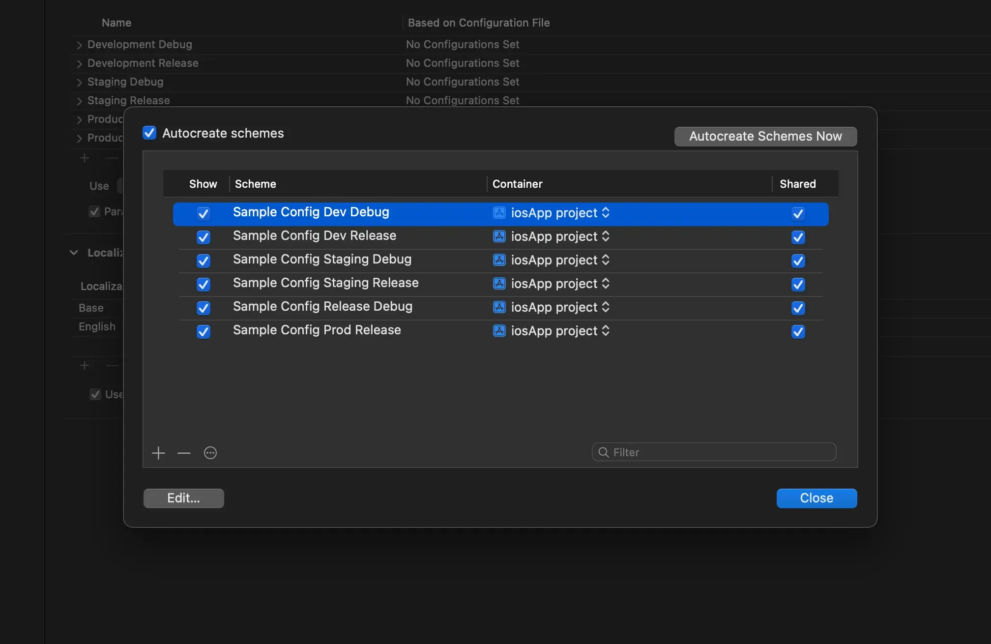This screenshot has width=991, height=644.
Task: Collapse the Localizations section chevron
Action: pyautogui.click(x=74, y=253)
